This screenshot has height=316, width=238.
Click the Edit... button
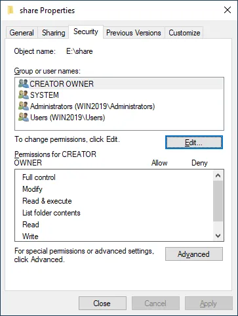click(x=194, y=143)
